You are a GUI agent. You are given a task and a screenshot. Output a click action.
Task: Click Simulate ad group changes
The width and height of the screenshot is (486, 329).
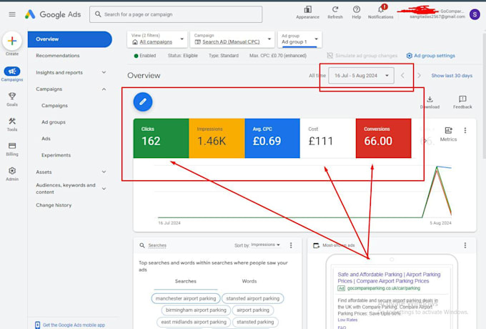(x=362, y=56)
